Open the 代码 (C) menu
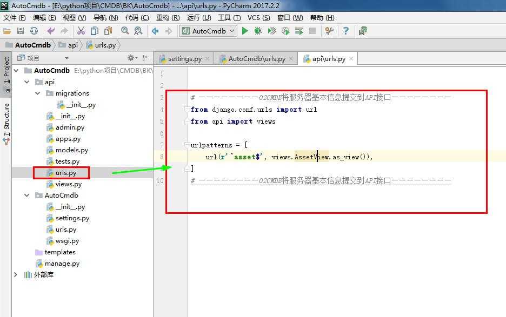The image size is (506, 317). pos(137,18)
